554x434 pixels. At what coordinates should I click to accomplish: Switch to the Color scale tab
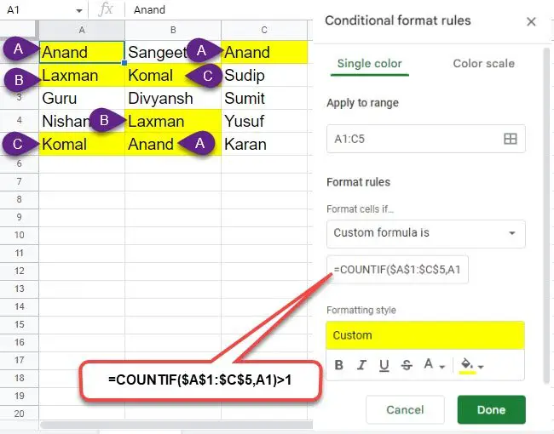pyautogui.click(x=484, y=64)
